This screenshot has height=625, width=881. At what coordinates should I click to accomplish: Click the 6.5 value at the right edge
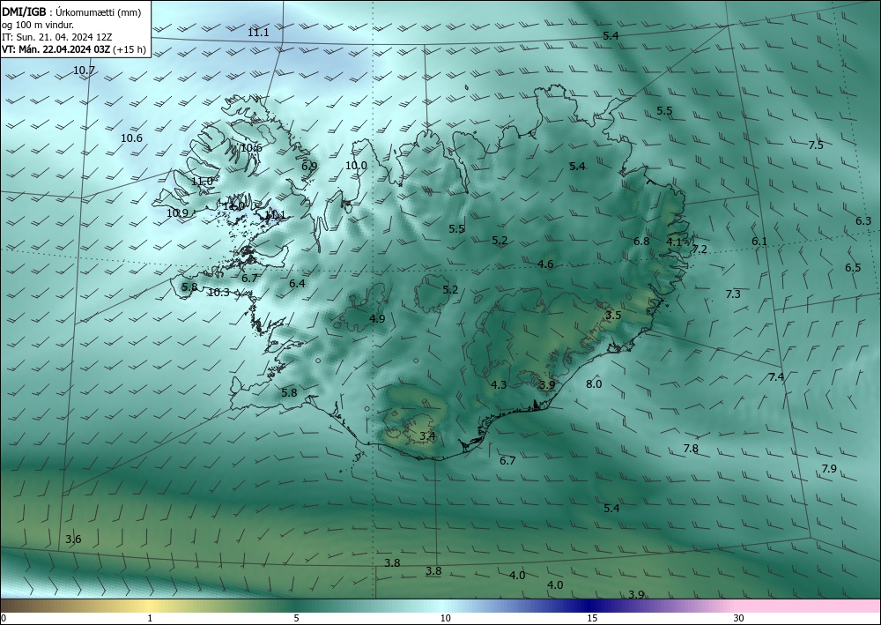[x=852, y=267]
